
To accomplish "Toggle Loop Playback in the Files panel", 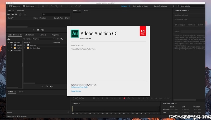I will (x=38, y=30).
